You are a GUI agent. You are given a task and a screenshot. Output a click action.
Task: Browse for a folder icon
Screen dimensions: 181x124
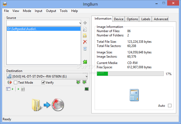(85, 36)
